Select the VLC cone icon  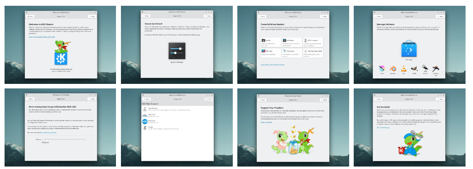403,69
